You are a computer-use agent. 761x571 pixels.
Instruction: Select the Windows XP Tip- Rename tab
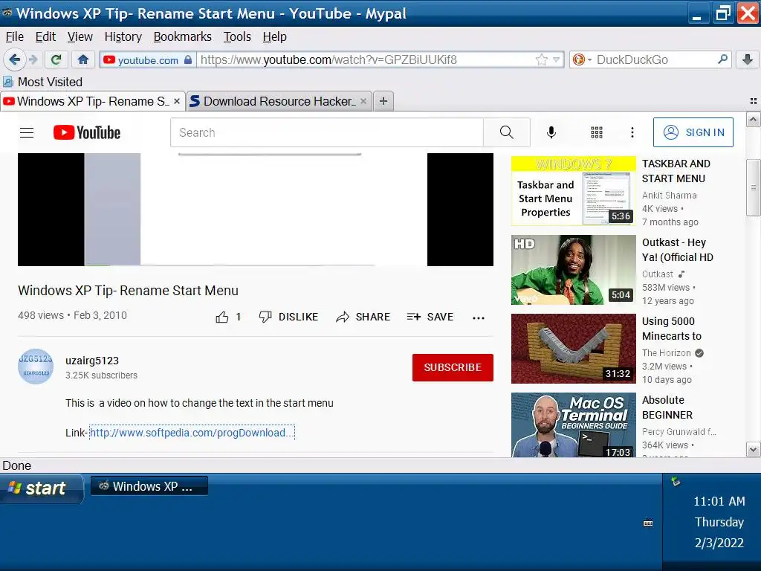point(92,101)
